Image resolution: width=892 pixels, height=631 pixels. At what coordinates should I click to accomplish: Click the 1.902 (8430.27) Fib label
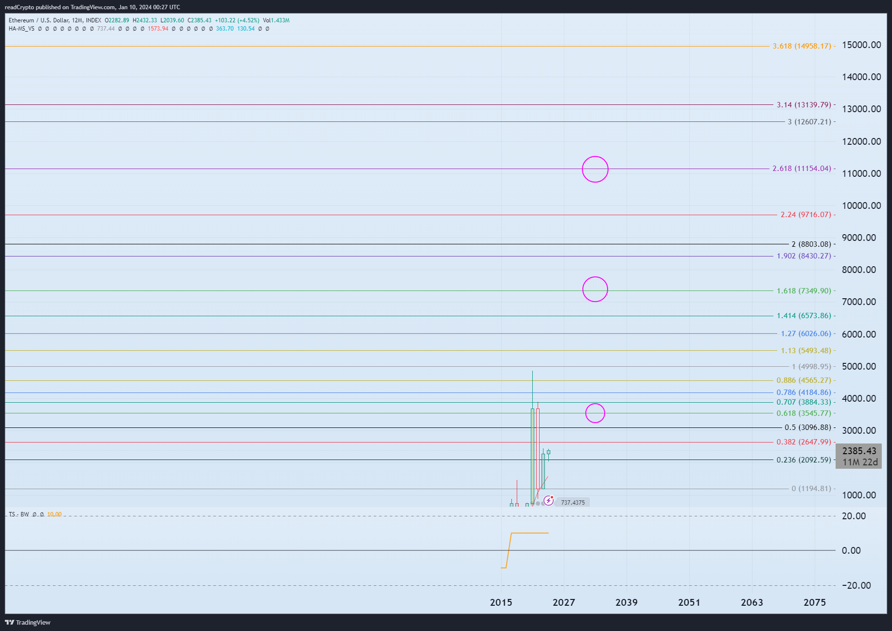click(x=804, y=256)
